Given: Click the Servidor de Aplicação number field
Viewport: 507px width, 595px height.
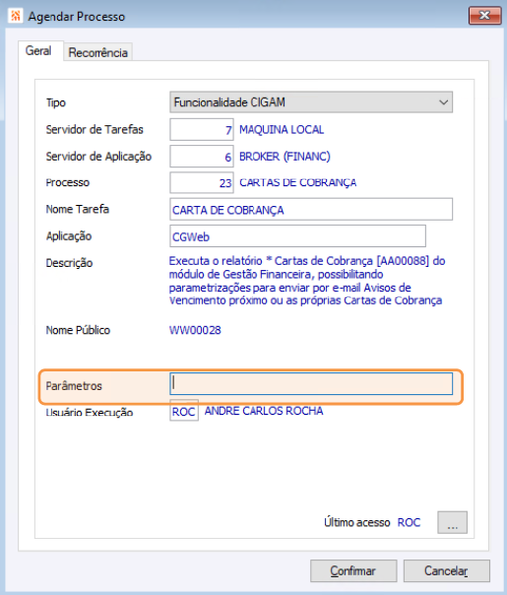Looking at the screenshot, I should coord(202,156).
